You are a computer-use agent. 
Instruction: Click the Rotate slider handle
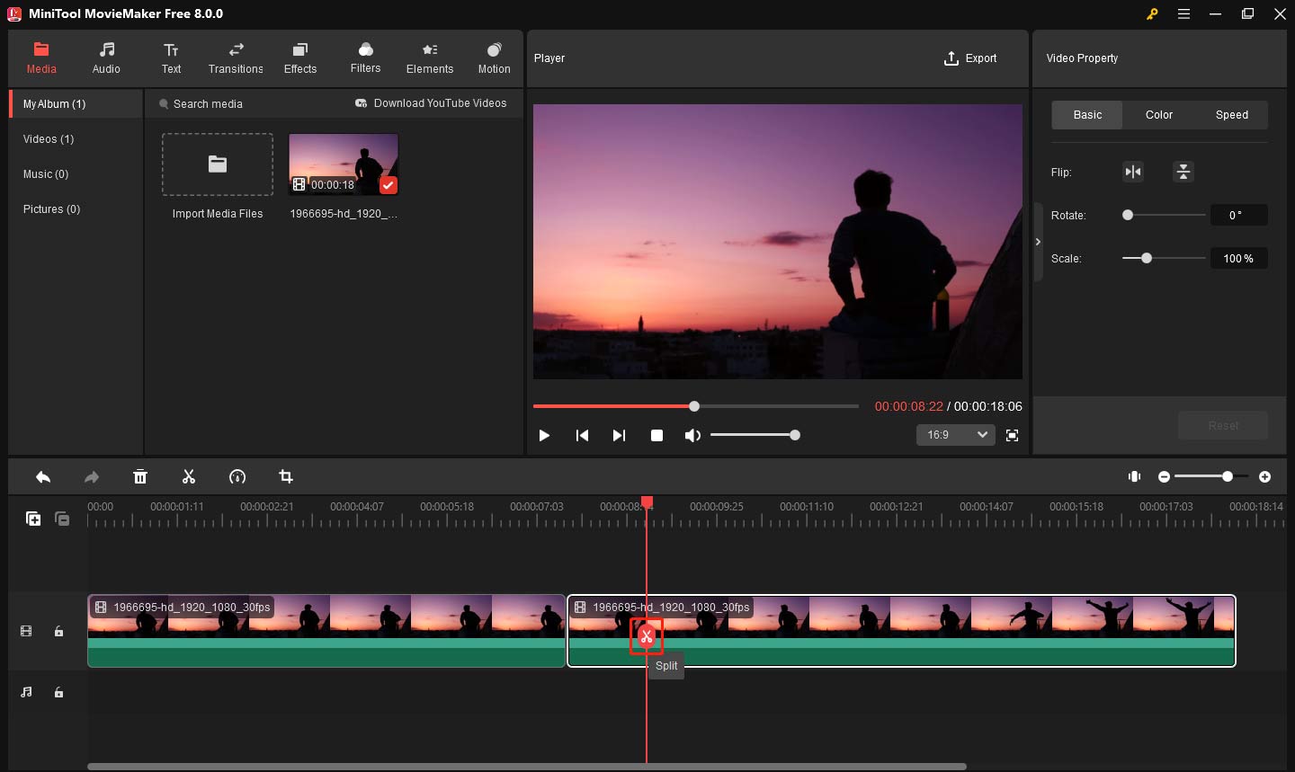click(x=1128, y=215)
